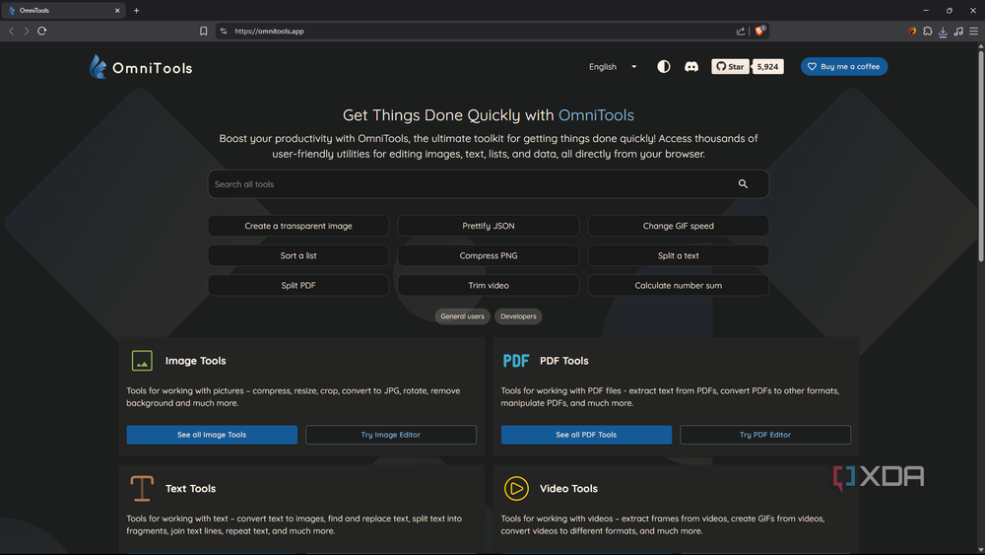Open Create a transparent image tool
985x555 pixels.
(298, 226)
